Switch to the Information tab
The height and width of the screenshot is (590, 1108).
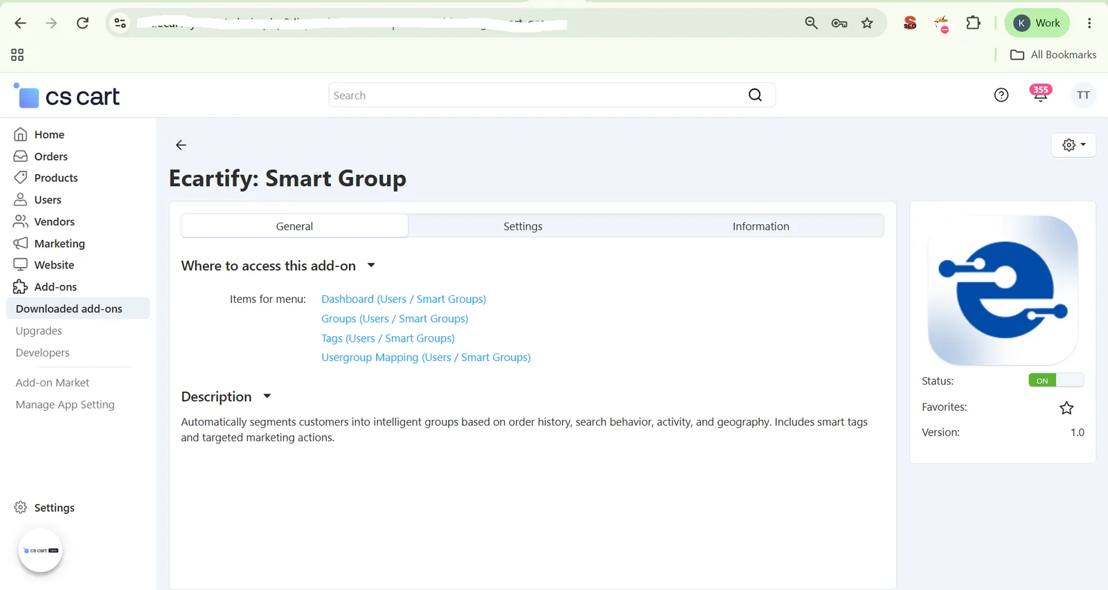pyautogui.click(x=760, y=226)
